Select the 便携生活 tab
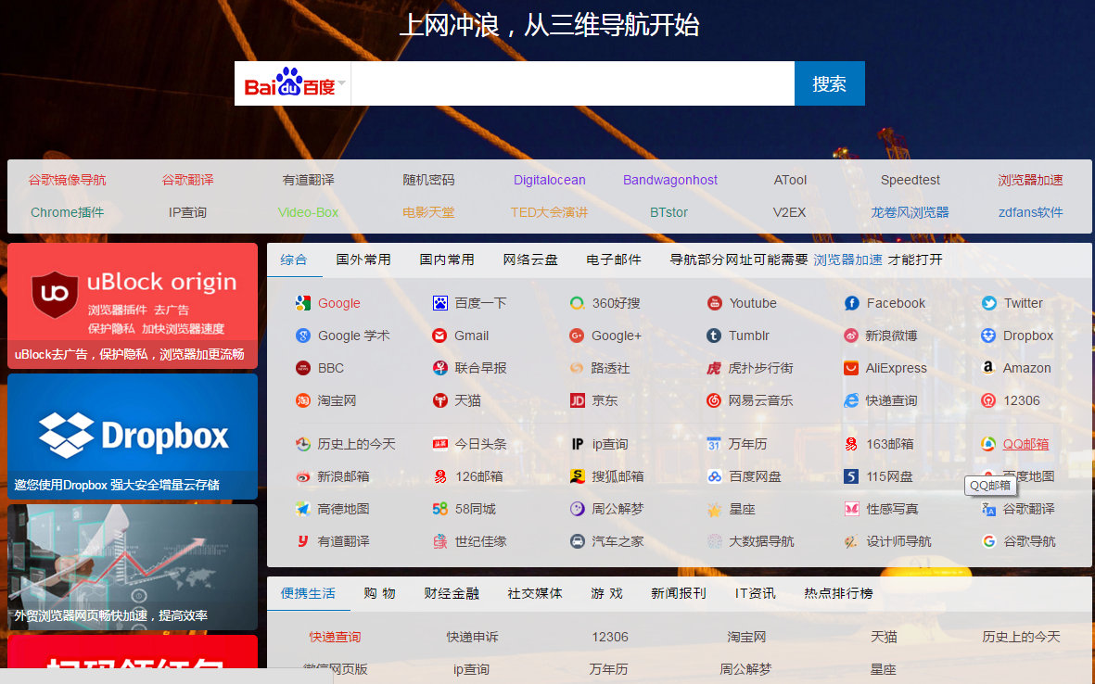The image size is (1095, 684). (x=308, y=593)
